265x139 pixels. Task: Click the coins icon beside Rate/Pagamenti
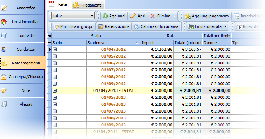[4, 63]
